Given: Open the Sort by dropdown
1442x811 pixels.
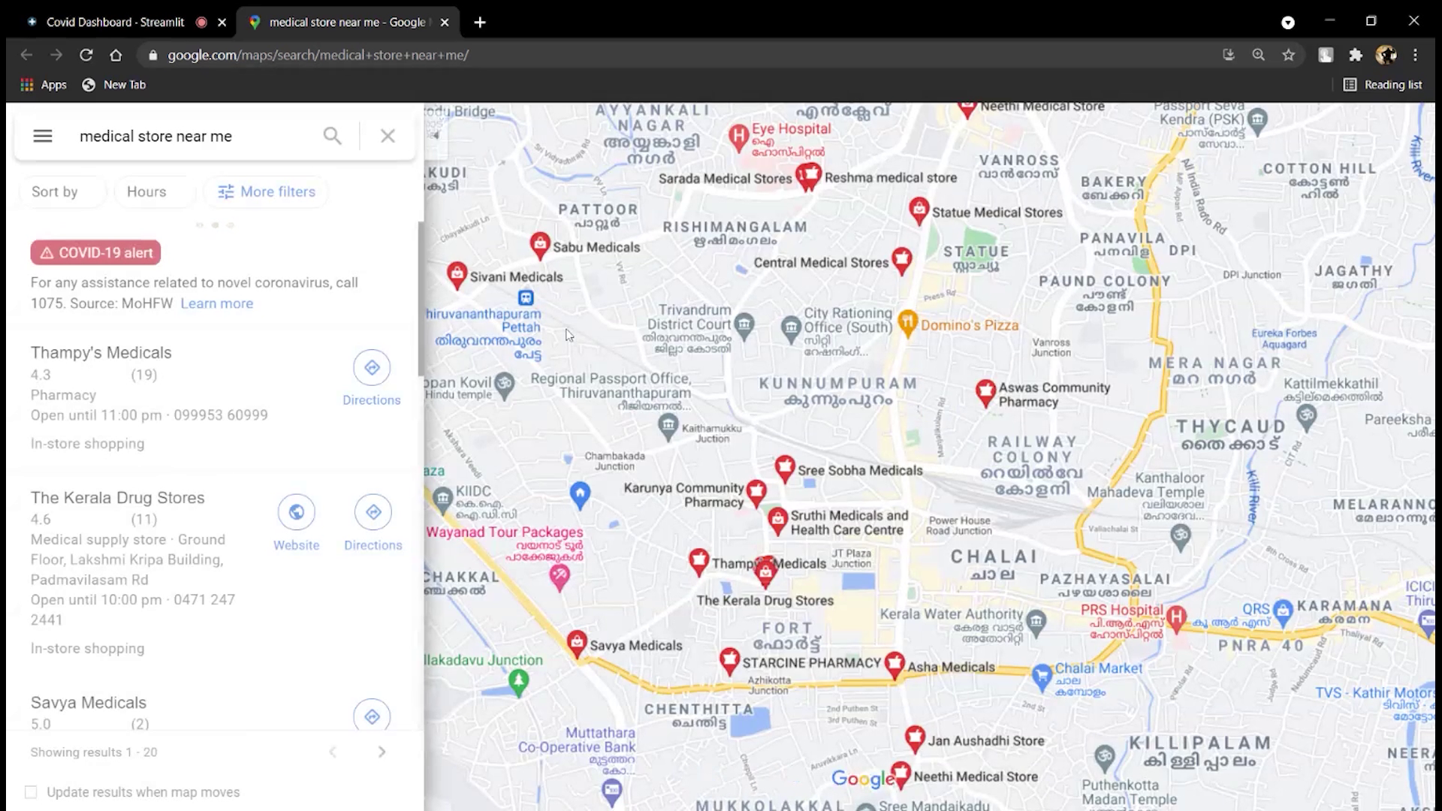Looking at the screenshot, I should click(55, 191).
